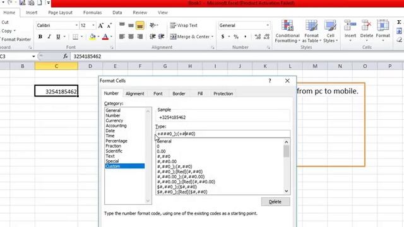Click the formula bar showing 3254185462
404x227 pixels.
point(237,56)
